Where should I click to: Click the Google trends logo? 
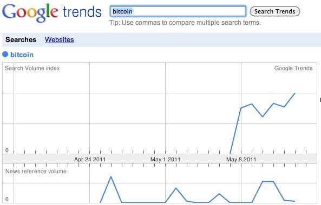pyautogui.click(x=52, y=12)
